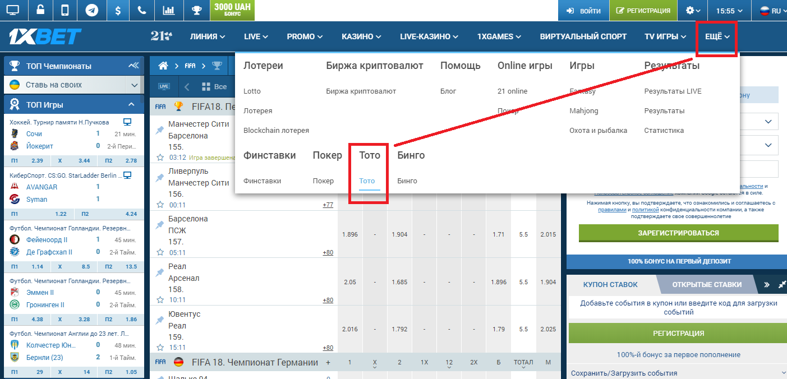Click the trophy icon in the breadcrumb

click(217, 66)
